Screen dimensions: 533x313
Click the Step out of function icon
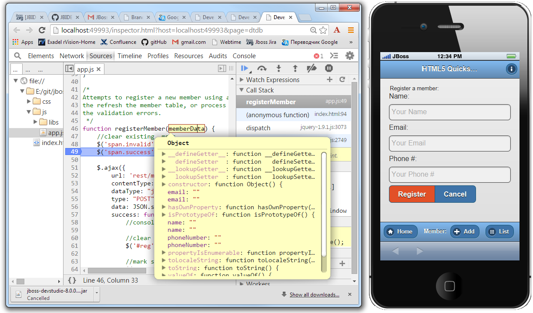point(295,68)
